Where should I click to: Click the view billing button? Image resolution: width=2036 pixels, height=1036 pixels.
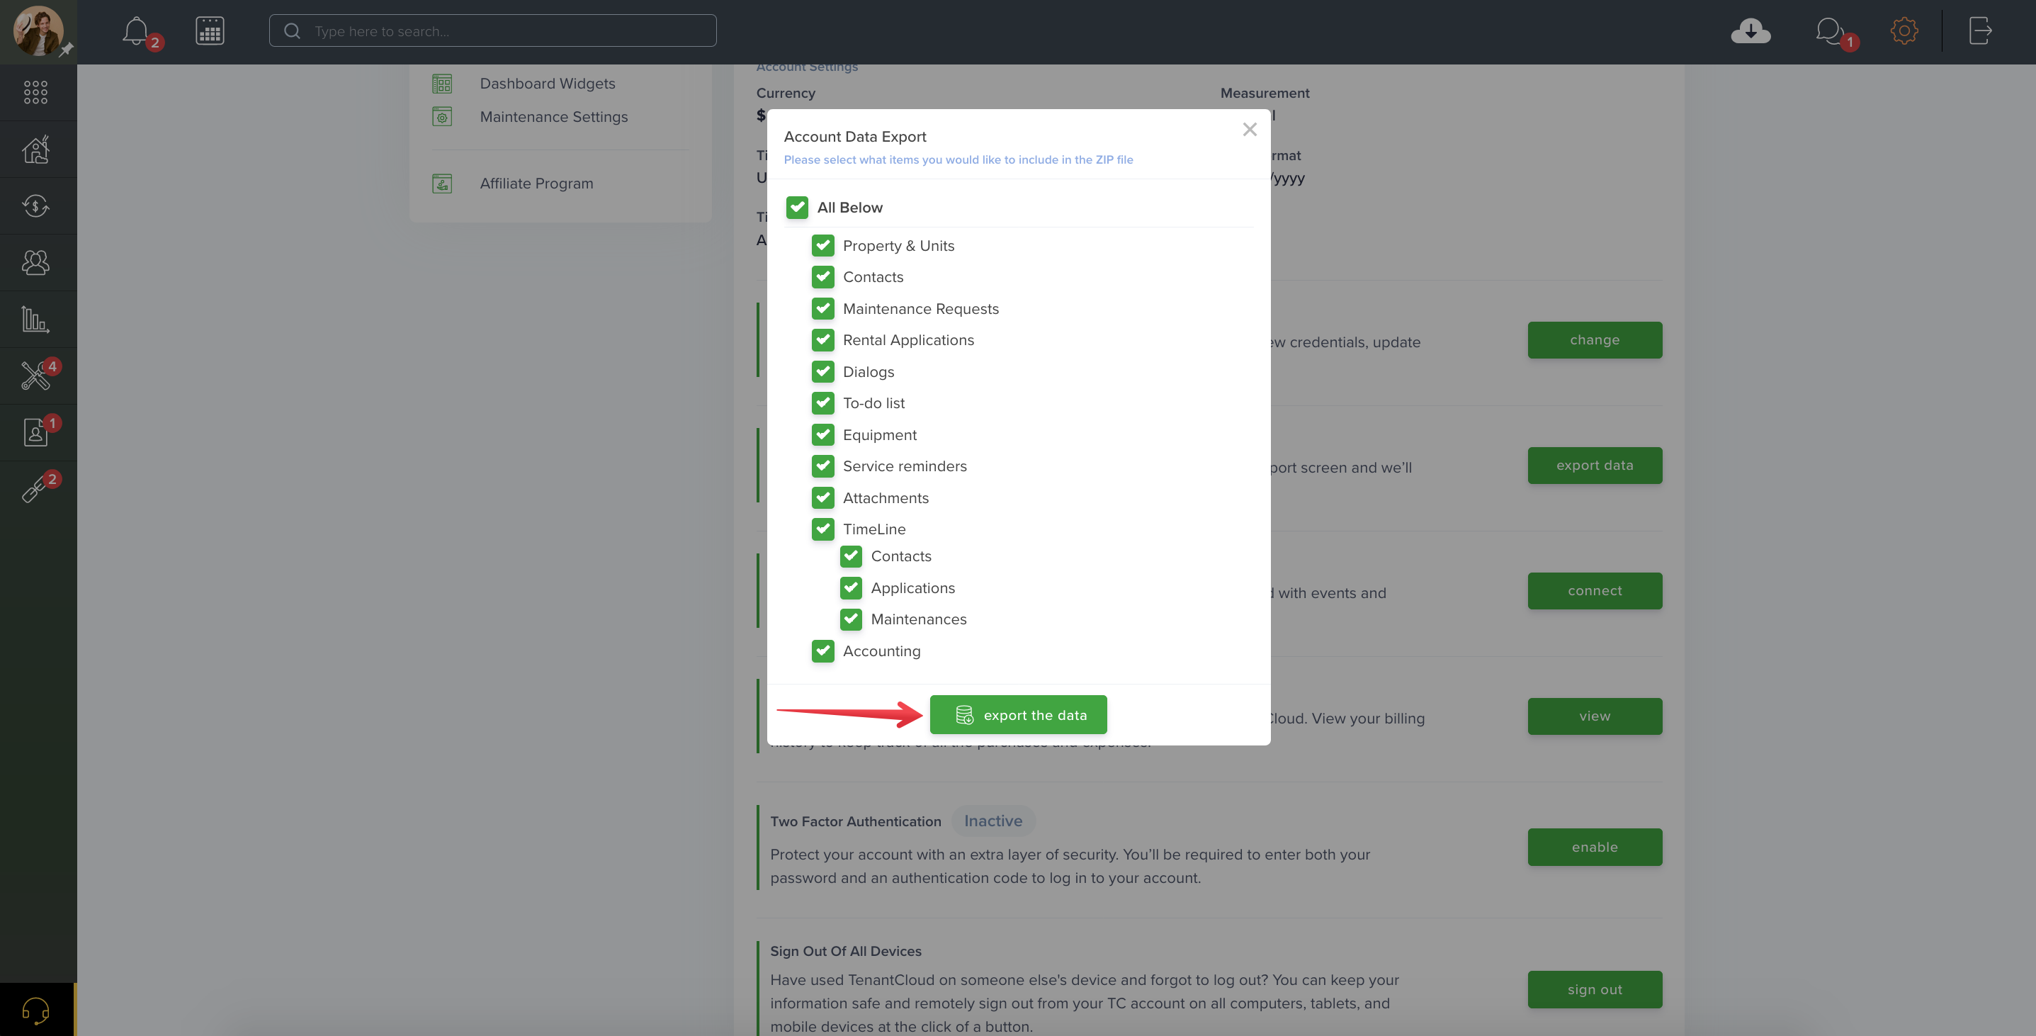point(1594,716)
